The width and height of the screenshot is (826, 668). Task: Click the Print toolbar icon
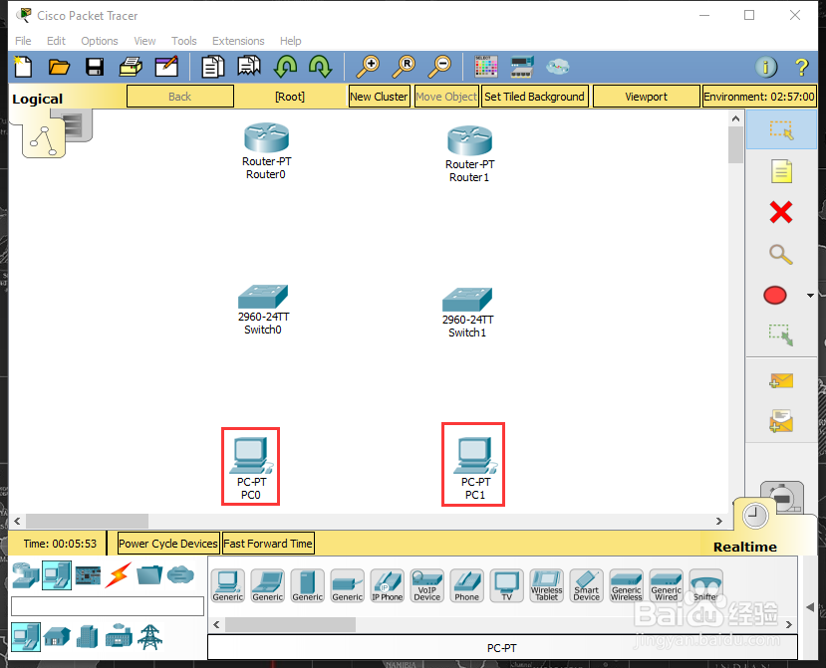coord(131,67)
